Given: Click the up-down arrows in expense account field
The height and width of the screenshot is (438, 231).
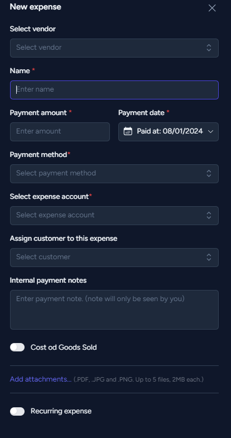Looking at the screenshot, I should (x=209, y=216).
